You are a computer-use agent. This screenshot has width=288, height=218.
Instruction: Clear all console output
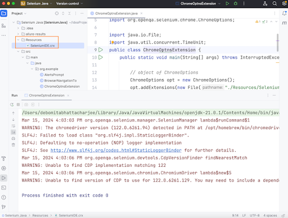[13, 145]
